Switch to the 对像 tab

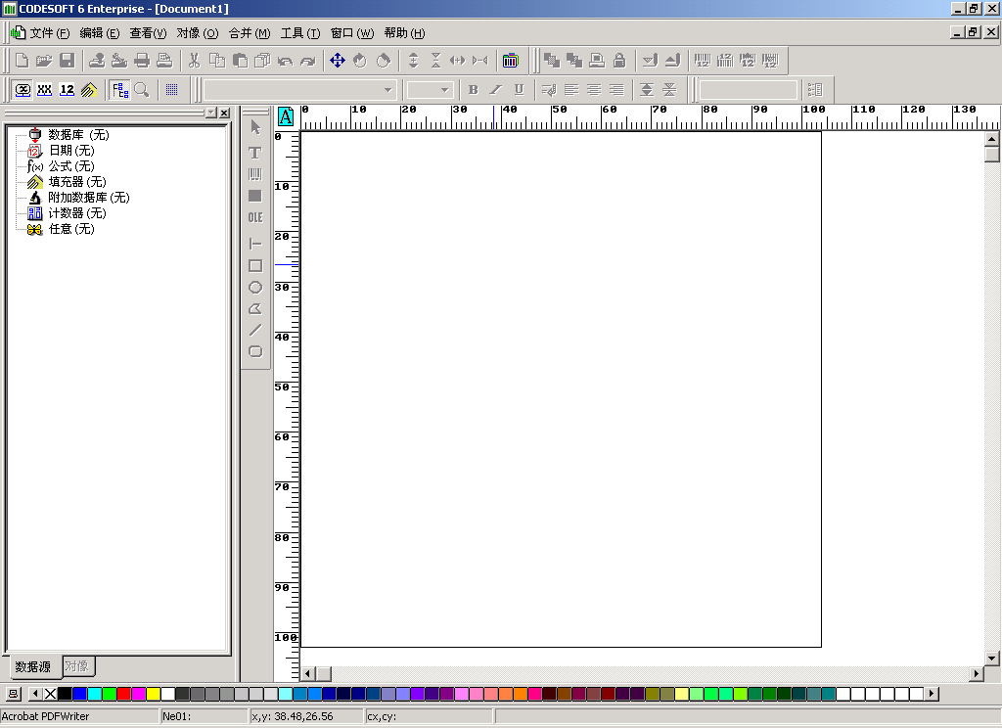click(x=77, y=666)
